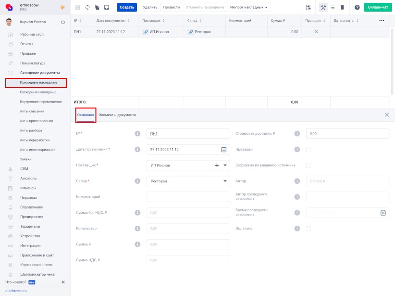395x296 pixels.
Task: Switch to Элементы документа tab
Action: [x=117, y=115]
